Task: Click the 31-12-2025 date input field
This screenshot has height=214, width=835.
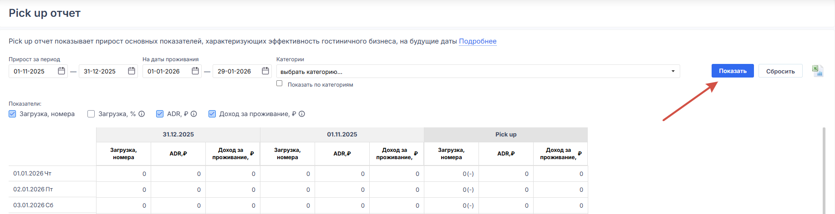Action: coord(103,71)
